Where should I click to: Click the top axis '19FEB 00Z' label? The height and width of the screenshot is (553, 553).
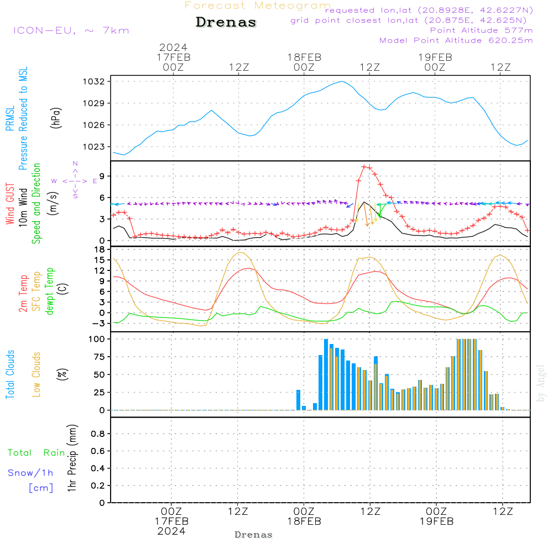[x=435, y=62]
